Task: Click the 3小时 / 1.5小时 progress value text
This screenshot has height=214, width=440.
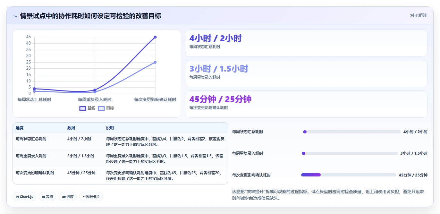Action: coord(414,153)
